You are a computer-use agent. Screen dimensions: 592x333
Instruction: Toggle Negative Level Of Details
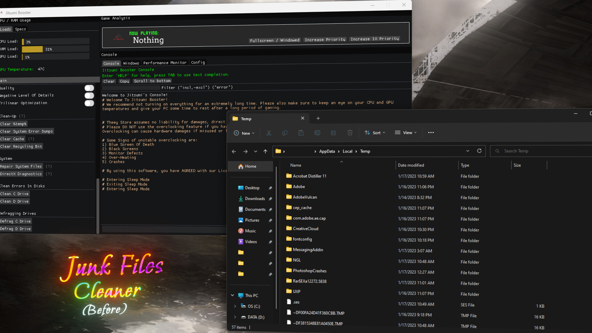(89, 96)
